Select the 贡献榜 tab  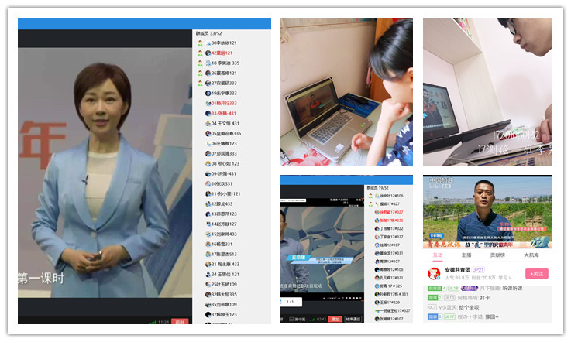[497, 254]
